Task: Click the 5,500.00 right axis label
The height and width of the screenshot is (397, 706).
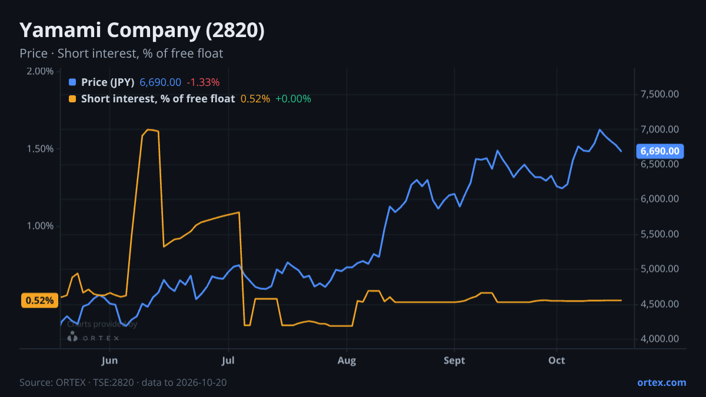Action: (660, 234)
